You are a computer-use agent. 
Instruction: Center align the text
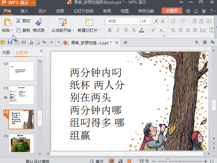point(181,30)
